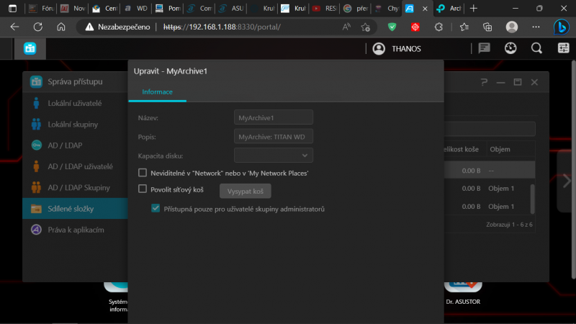
Task: Open browser extensions puzzle icon
Action: (x=438, y=27)
